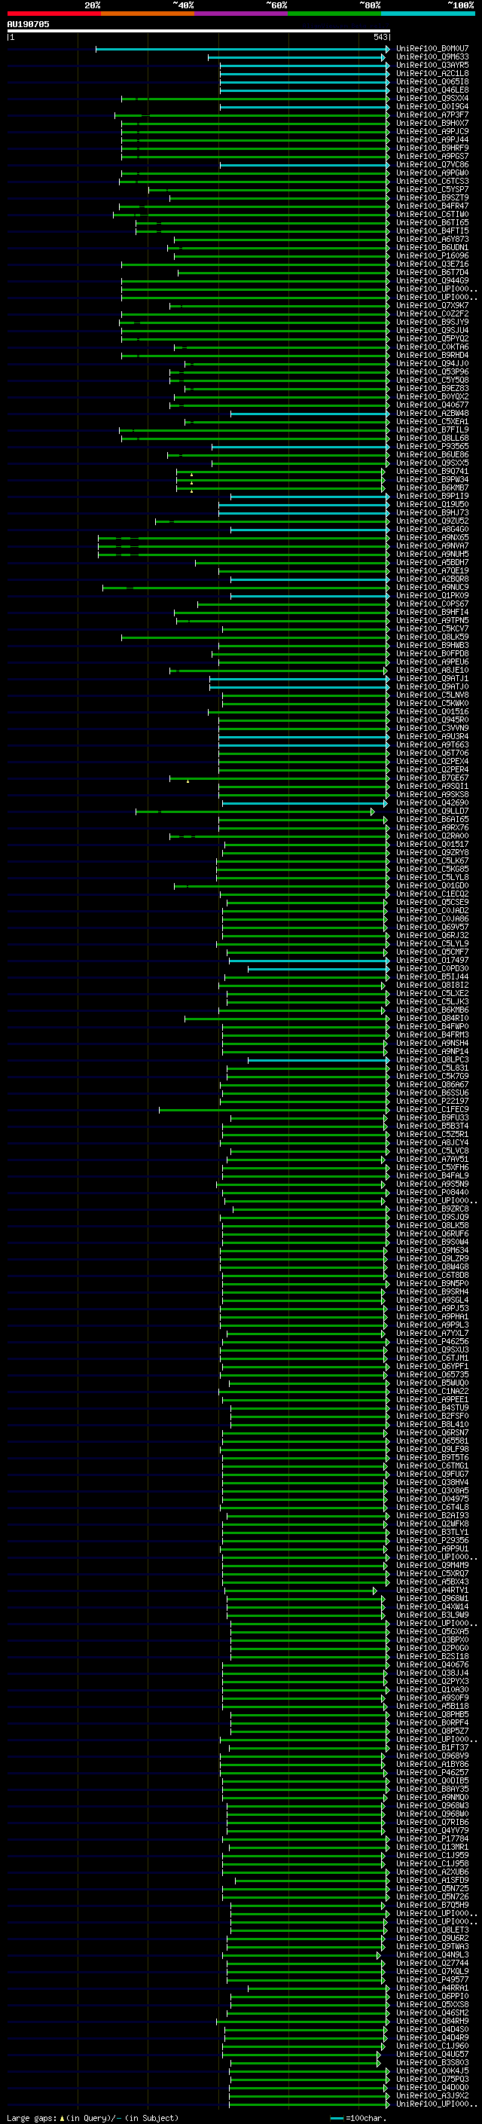Click the UniRef100_C0PS67 label

tap(432, 604)
